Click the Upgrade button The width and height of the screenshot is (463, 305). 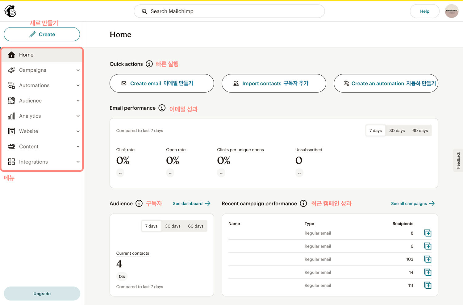tap(42, 294)
